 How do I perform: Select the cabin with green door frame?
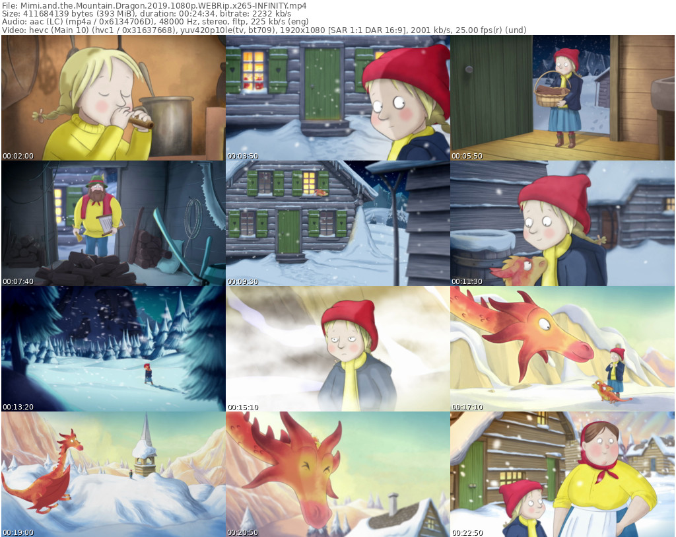pyautogui.click(x=337, y=223)
